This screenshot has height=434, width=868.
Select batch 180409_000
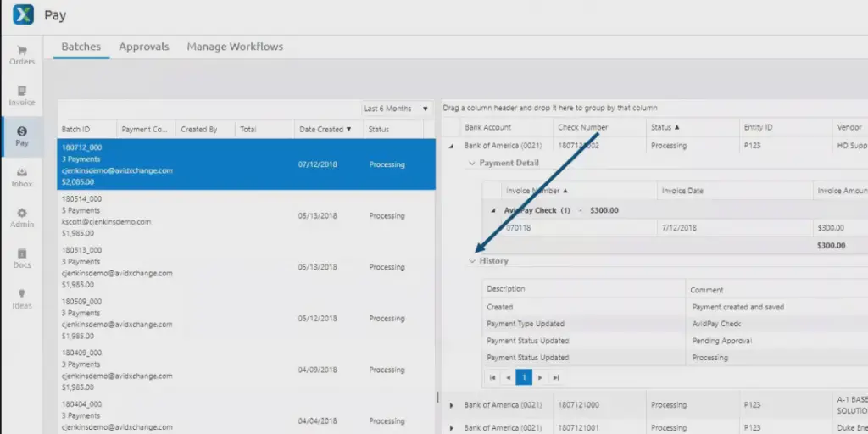[247, 370]
